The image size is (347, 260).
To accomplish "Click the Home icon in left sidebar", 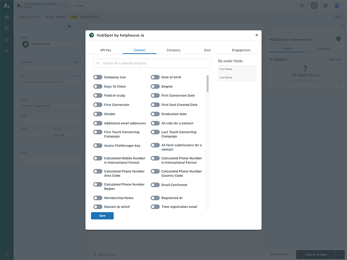I will (7, 17).
